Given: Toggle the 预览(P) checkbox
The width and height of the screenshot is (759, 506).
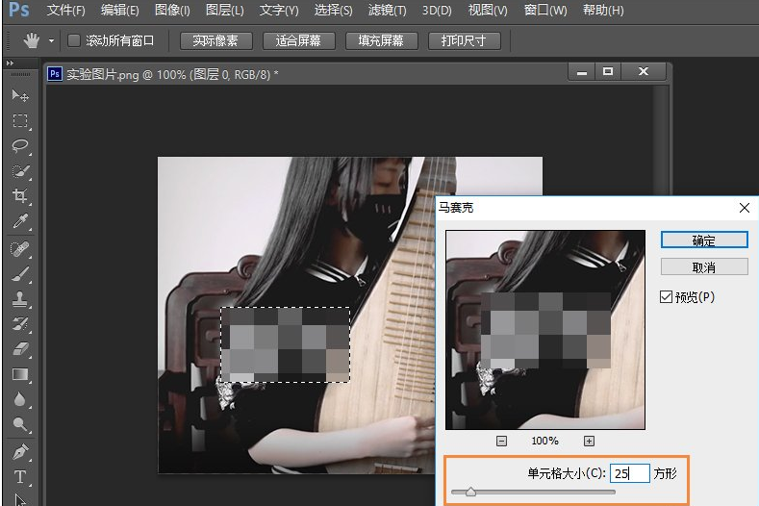Looking at the screenshot, I should (x=666, y=297).
